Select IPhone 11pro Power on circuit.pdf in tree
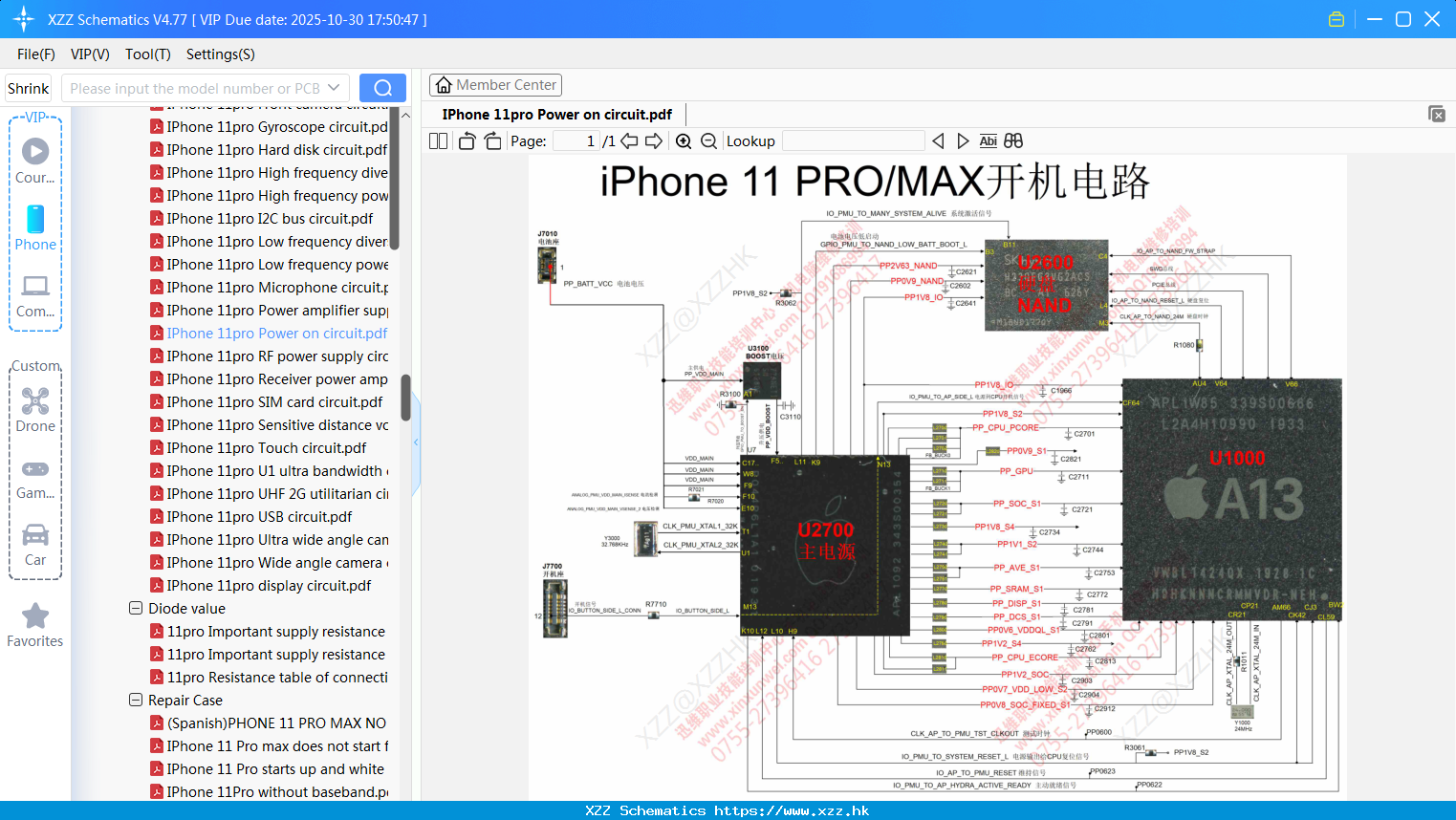This screenshot has width=1456, height=820. coord(269,333)
